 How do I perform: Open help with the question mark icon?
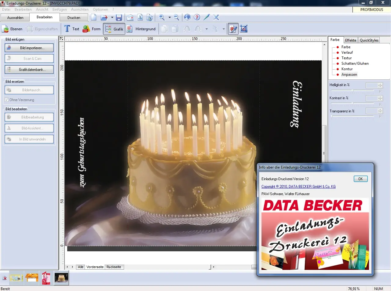[x=197, y=17]
